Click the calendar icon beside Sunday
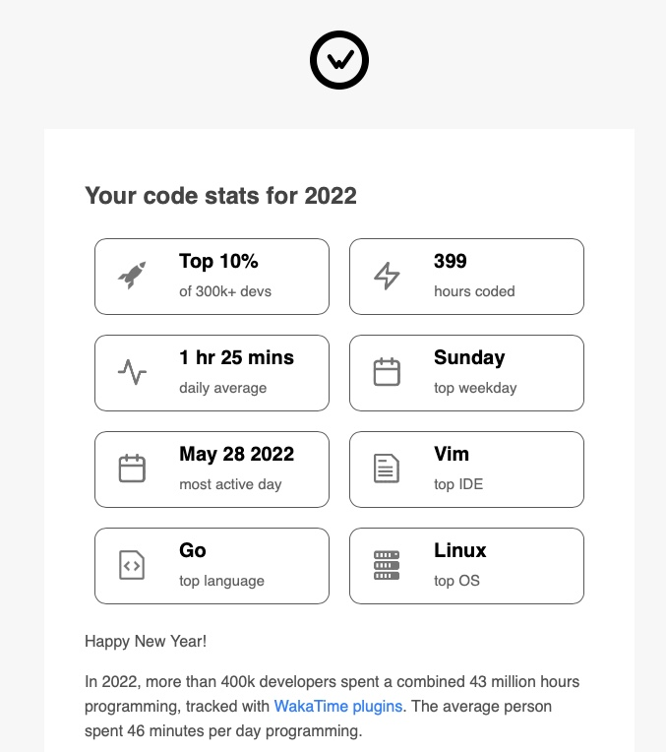The width and height of the screenshot is (666, 752). pos(387,373)
